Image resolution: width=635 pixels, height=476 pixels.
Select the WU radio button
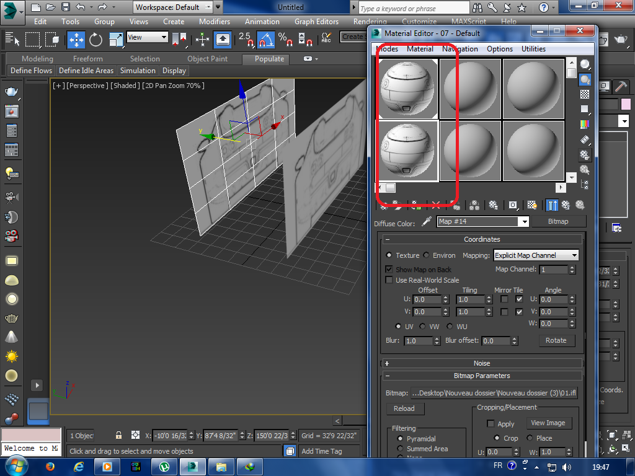pyautogui.click(x=450, y=326)
